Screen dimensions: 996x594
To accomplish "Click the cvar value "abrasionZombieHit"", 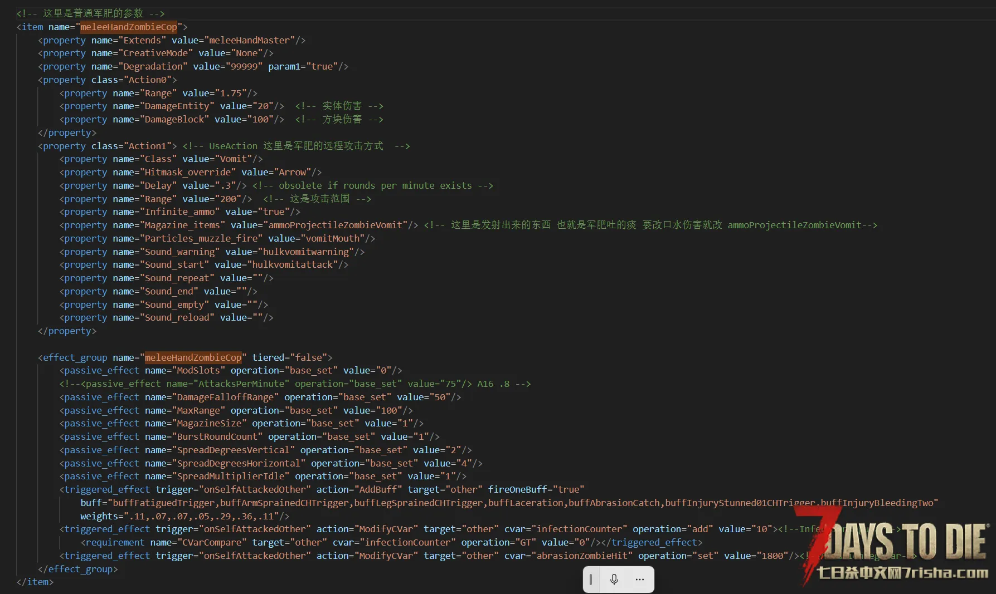I will point(582,556).
